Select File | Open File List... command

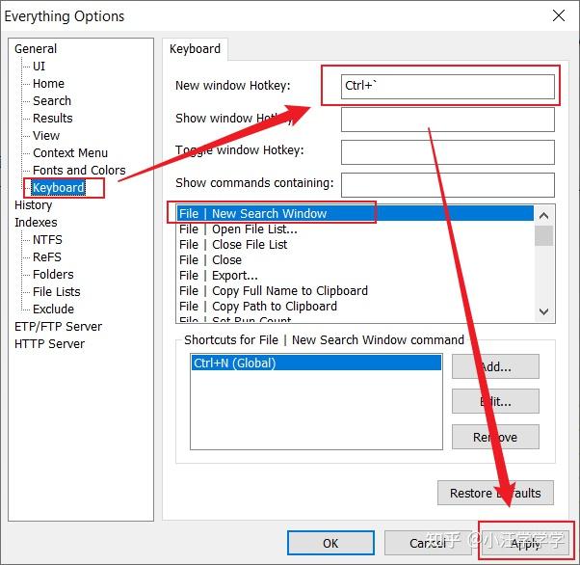point(356,229)
